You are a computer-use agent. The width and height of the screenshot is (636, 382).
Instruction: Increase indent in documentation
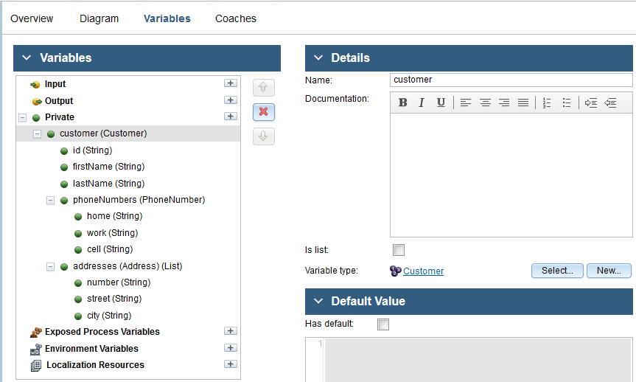pyautogui.click(x=590, y=103)
